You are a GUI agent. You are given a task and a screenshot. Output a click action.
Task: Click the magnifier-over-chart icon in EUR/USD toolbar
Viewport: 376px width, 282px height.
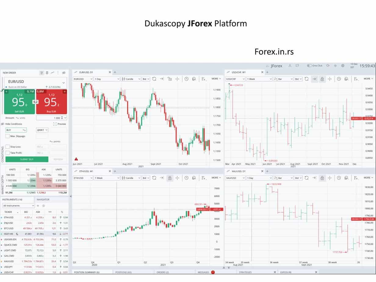(194, 79)
